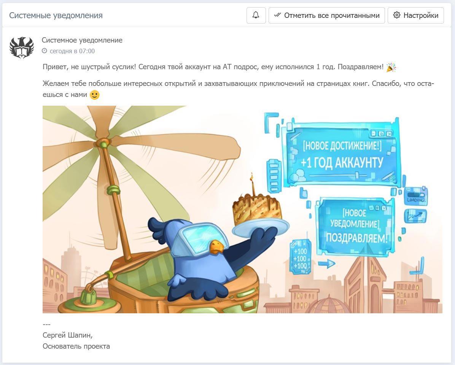Click the "сегодня в 07:00" timestamp
Screen dimensions: 455x365
tap(72, 51)
